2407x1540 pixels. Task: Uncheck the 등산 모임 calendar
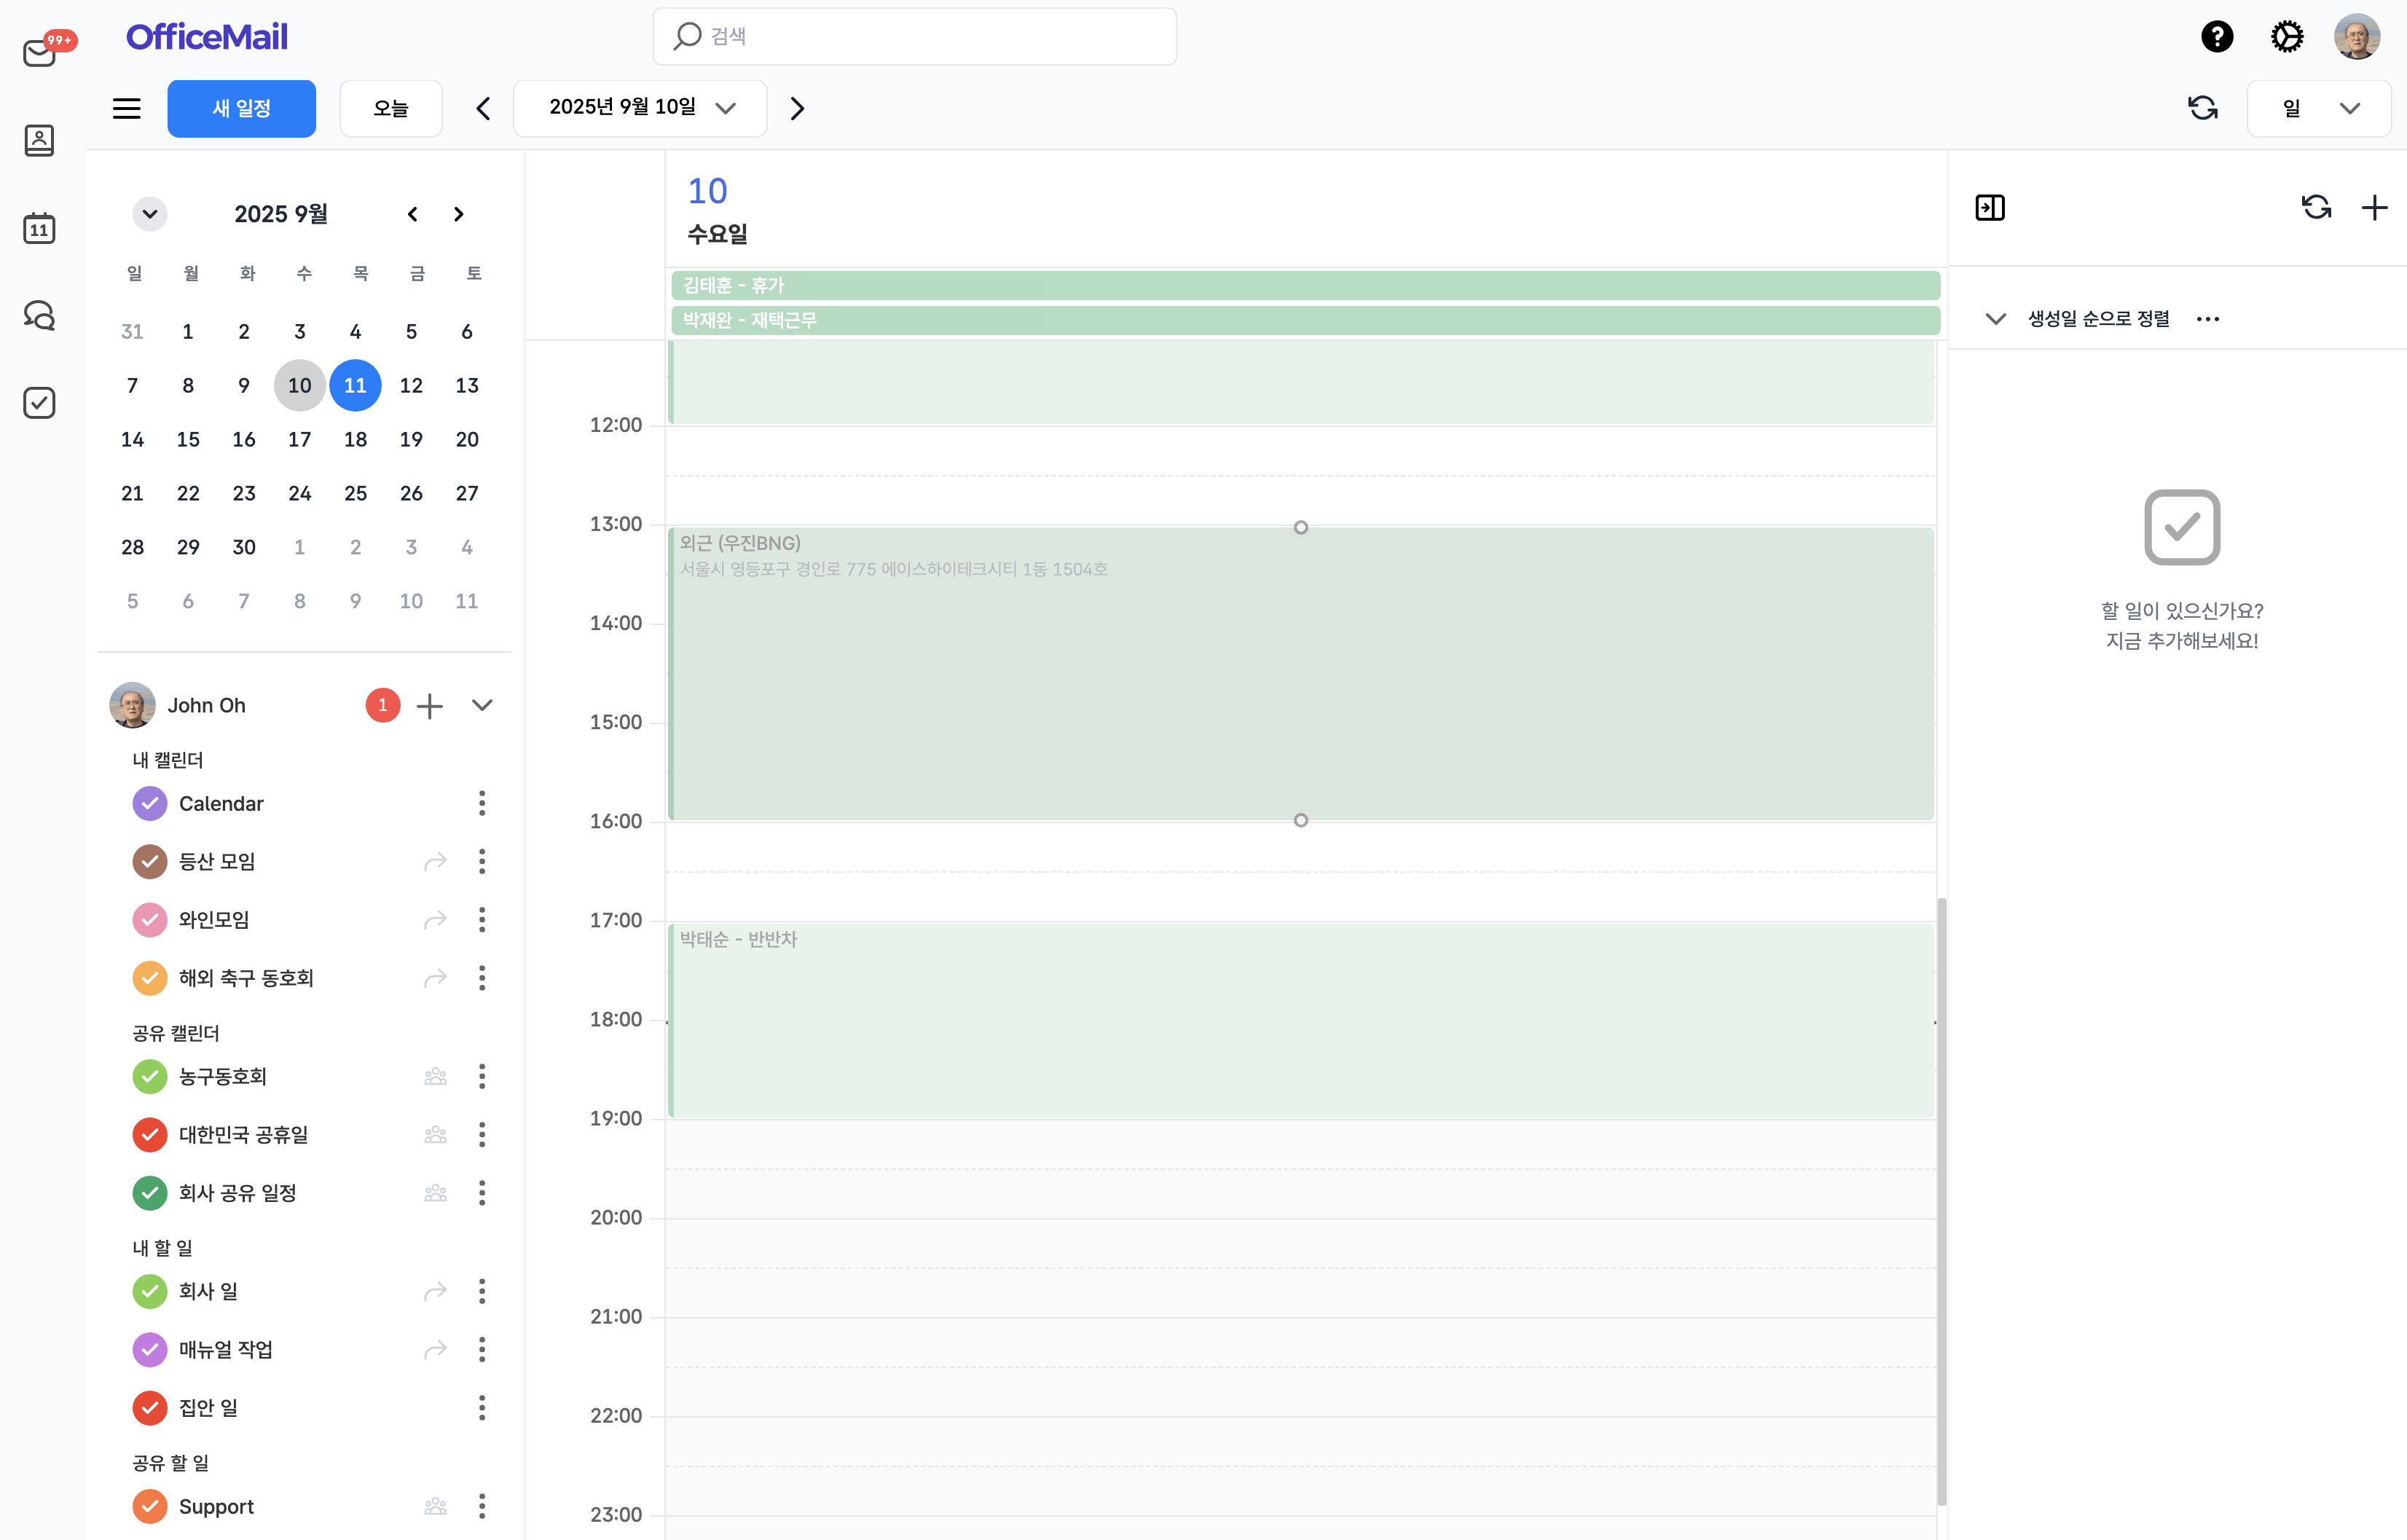click(x=150, y=861)
